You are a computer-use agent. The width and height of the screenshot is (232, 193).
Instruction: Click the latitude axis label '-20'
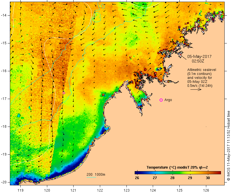[x=3, y=182]
